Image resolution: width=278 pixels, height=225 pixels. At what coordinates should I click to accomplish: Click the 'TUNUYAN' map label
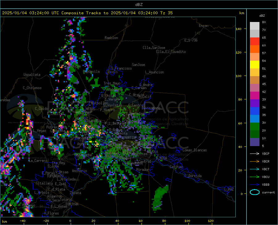pos(72,204)
